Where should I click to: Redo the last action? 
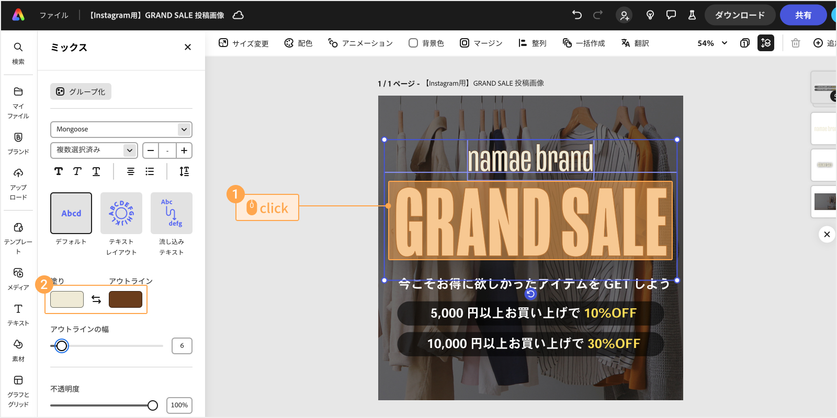click(x=598, y=15)
